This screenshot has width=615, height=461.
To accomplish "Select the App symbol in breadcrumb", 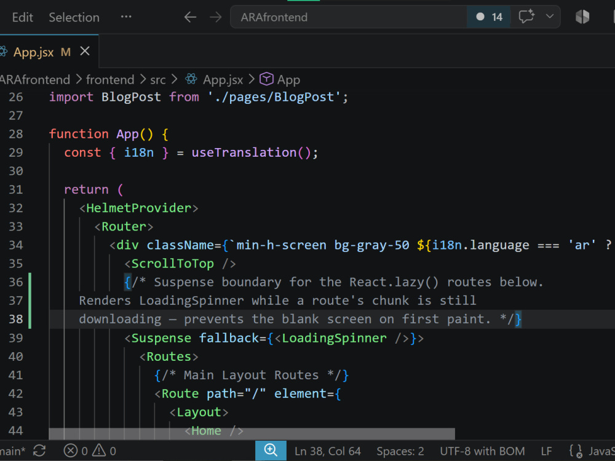I will point(288,80).
